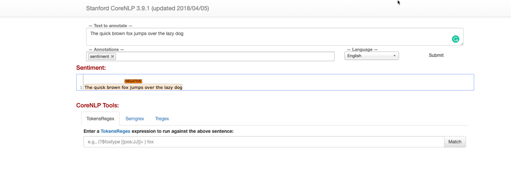Open the Tregex tab
The width and height of the screenshot is (511, 190).
click(x=162, y=119)
